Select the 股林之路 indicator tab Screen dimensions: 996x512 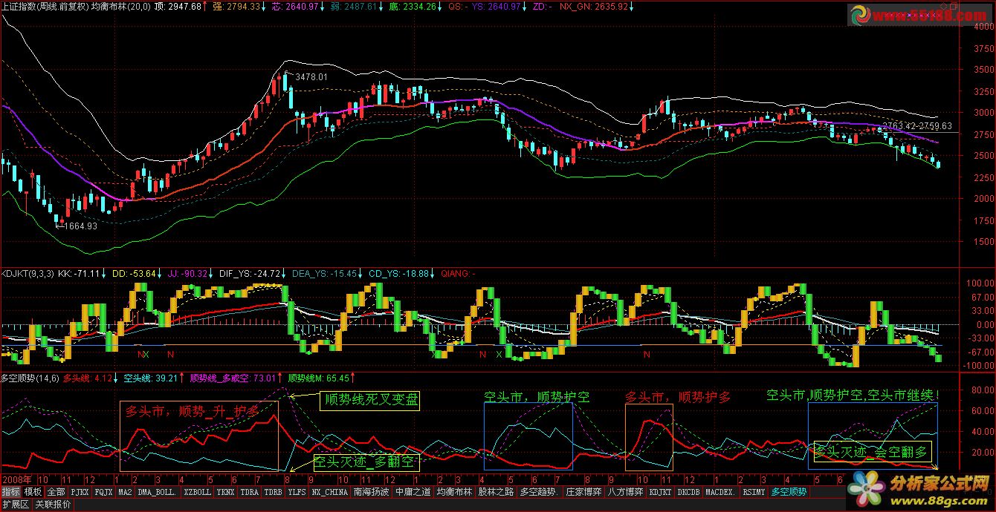[x=496, y=492]
